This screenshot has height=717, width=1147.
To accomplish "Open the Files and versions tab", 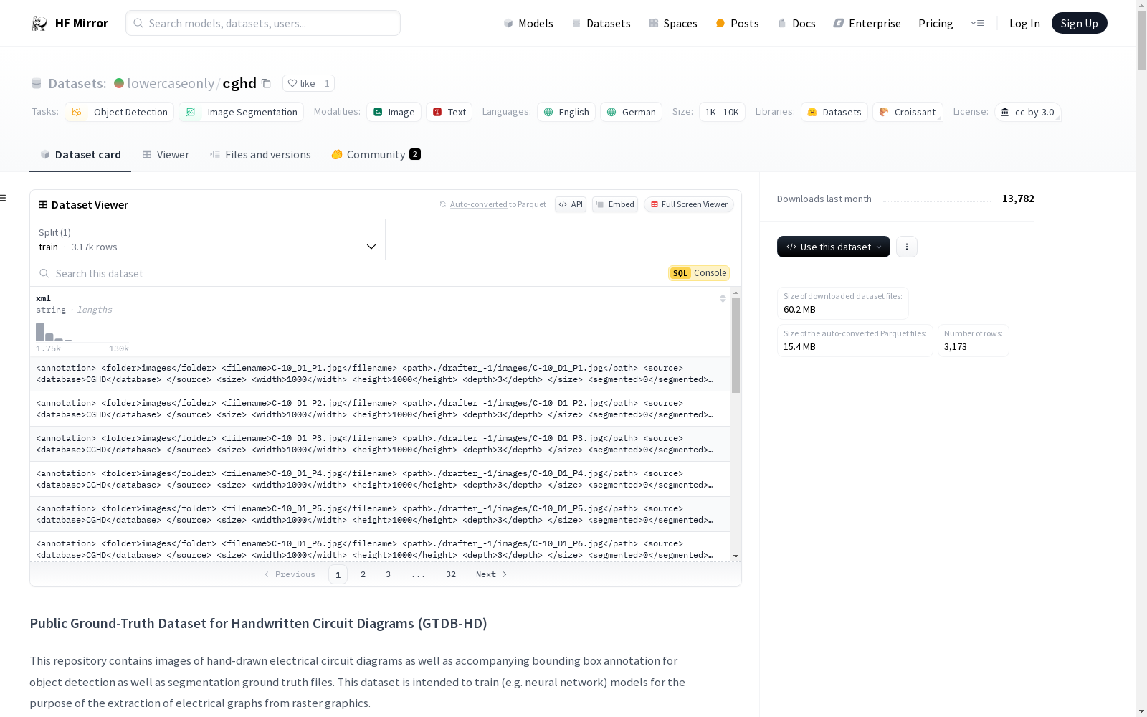I will [260, 154].
